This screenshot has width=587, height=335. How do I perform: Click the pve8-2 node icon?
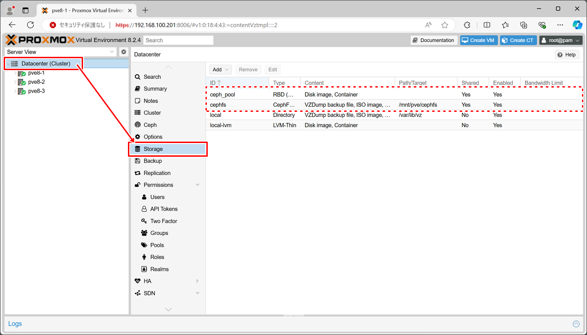(x=22, y=82)
